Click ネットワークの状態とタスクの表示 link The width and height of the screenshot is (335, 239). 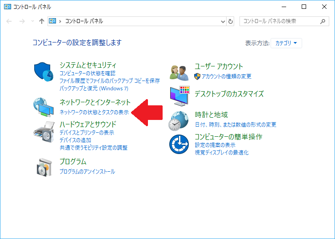94,112
